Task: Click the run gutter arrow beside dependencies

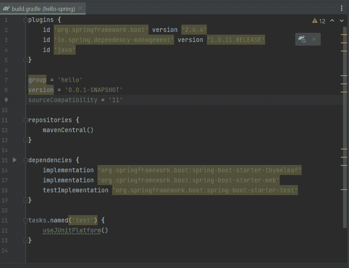Action: point(15,160)
